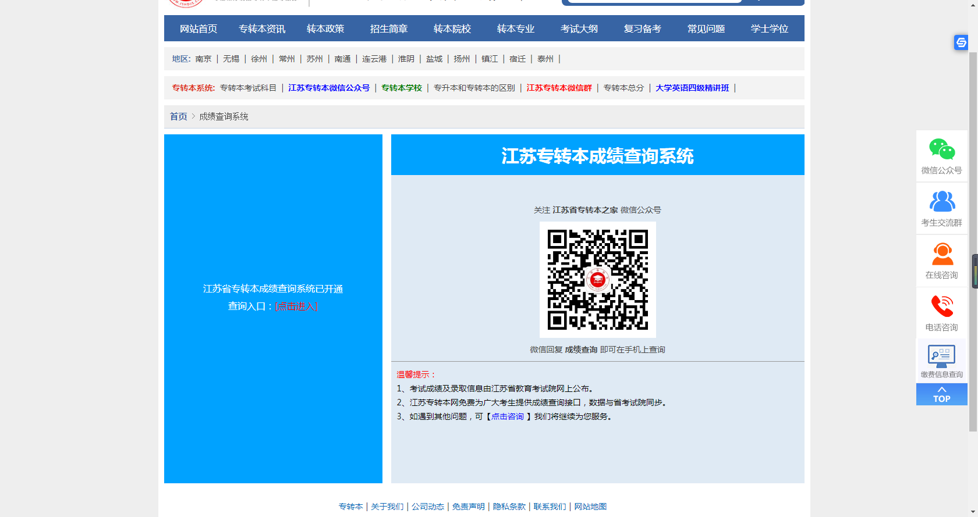Click the red 点击进入 query entrance link
Screen dimensions: 978x517
coord(296,306)
